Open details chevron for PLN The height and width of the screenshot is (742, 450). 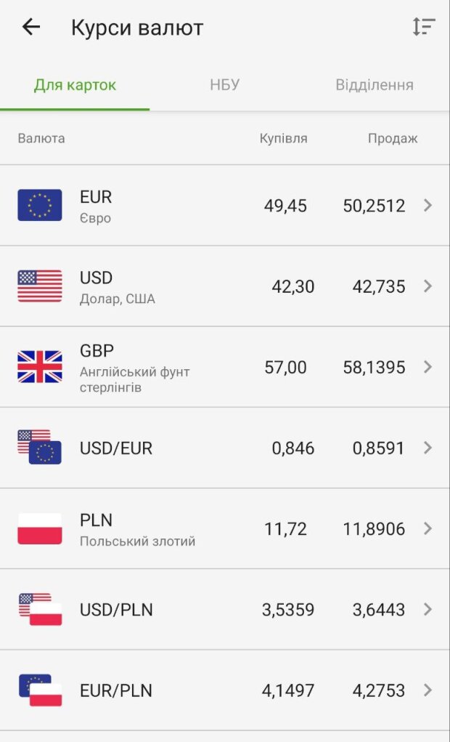tap(427, 528)
